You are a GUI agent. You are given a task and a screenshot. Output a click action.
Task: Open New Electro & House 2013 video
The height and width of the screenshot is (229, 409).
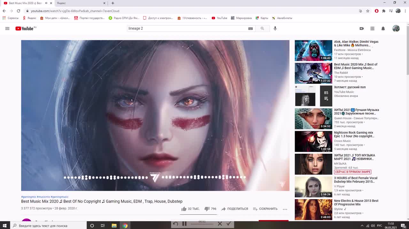[x=313, y=210]
